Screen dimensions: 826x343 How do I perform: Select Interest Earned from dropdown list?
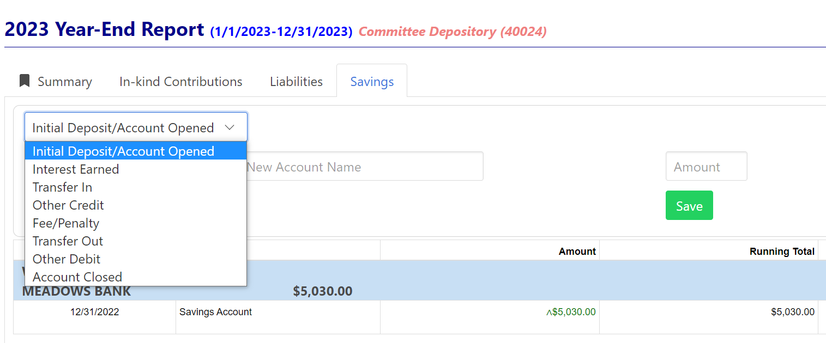(x=76, y=169)
